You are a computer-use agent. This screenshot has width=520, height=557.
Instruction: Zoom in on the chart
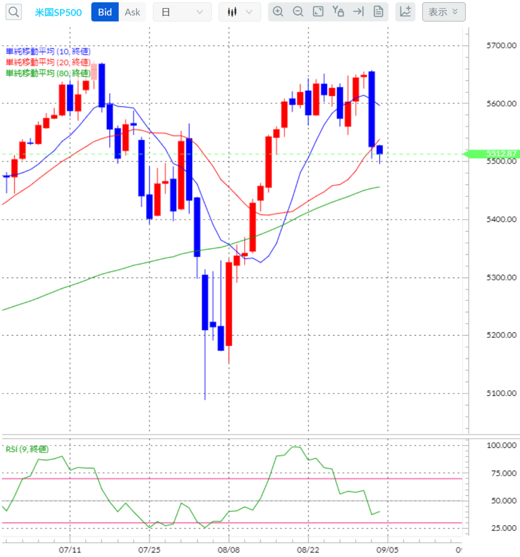pos(278,12)
